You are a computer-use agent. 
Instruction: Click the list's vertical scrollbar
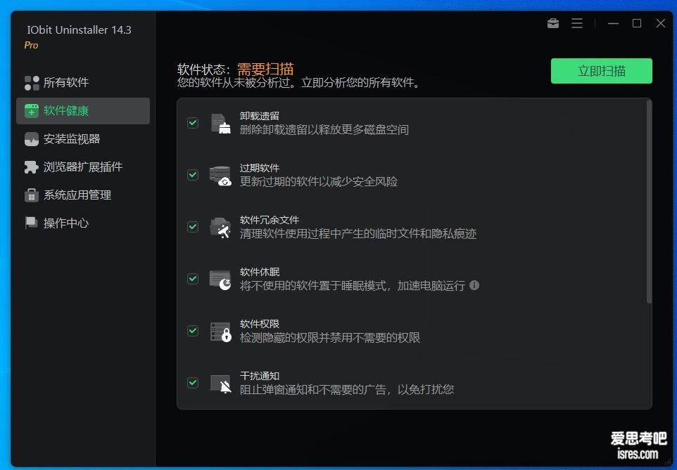point(649,202)
